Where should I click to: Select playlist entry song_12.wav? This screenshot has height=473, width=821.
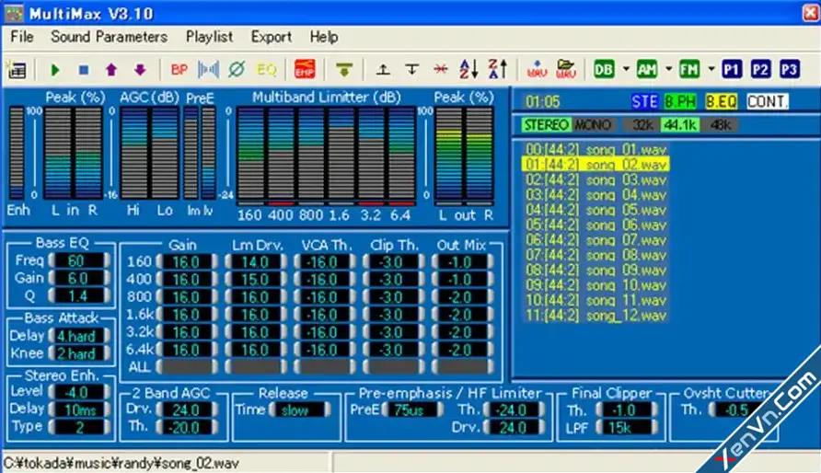tap(596, 316)
